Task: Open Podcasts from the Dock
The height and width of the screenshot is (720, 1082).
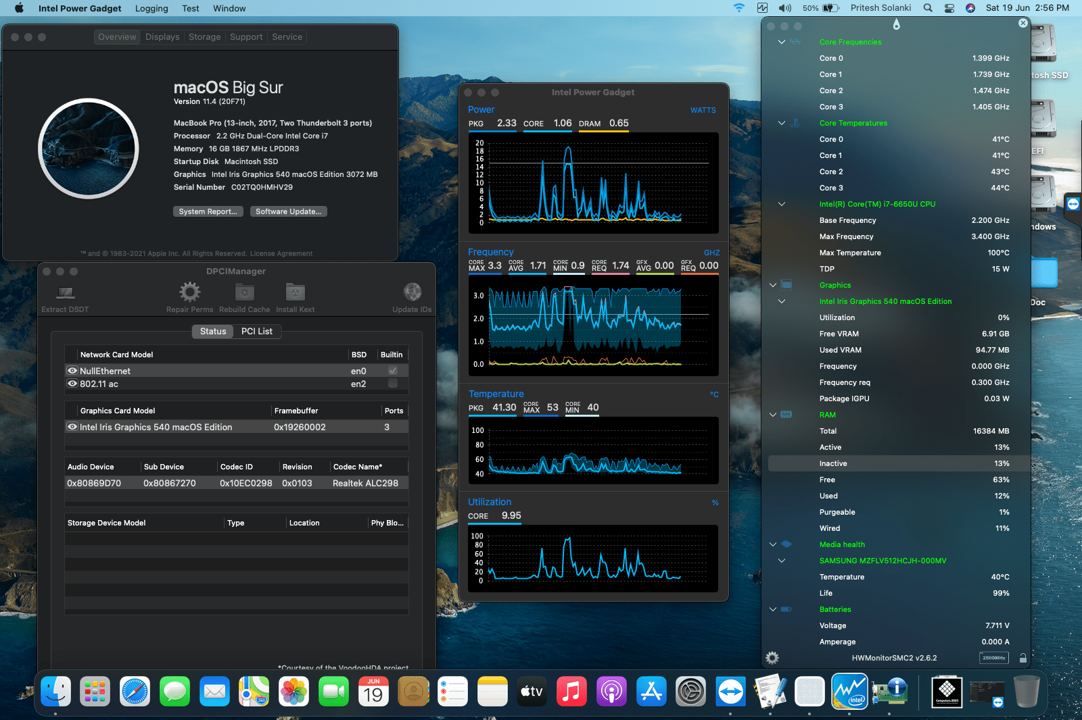Action: [x=611, y=692]
